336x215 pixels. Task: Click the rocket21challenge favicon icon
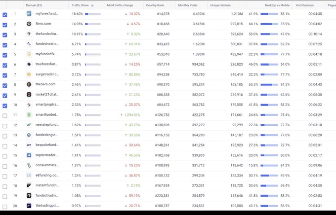(29, 95)
